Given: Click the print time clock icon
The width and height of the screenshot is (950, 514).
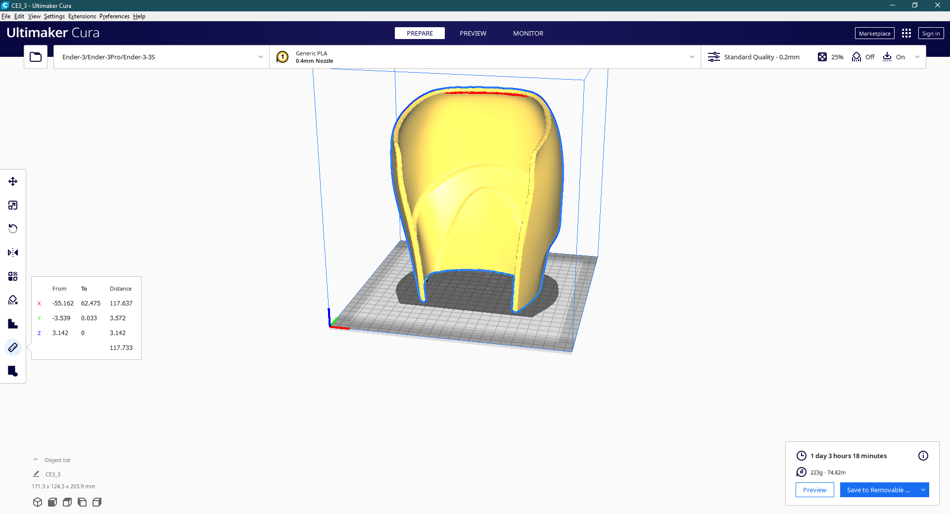Looking at the screenshot, I should [x=802, y=456].
